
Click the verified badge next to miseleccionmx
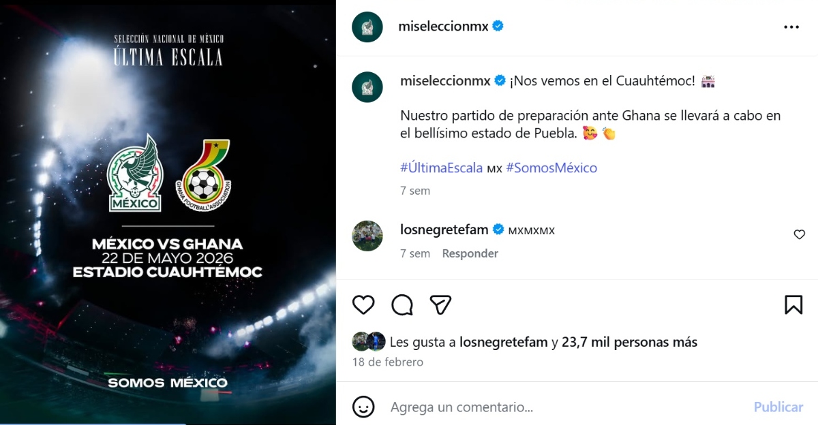pyautogui.click(x=499, y=26)
